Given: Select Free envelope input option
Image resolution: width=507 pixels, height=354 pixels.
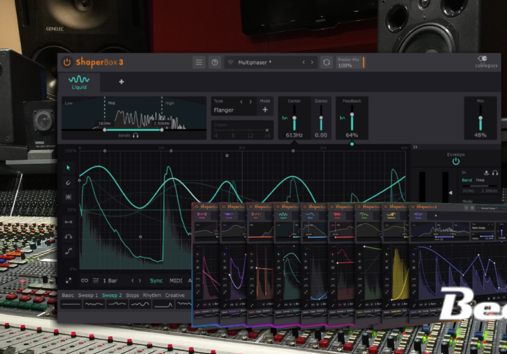Looking at the screenshot, I should (x=481, y=180).
